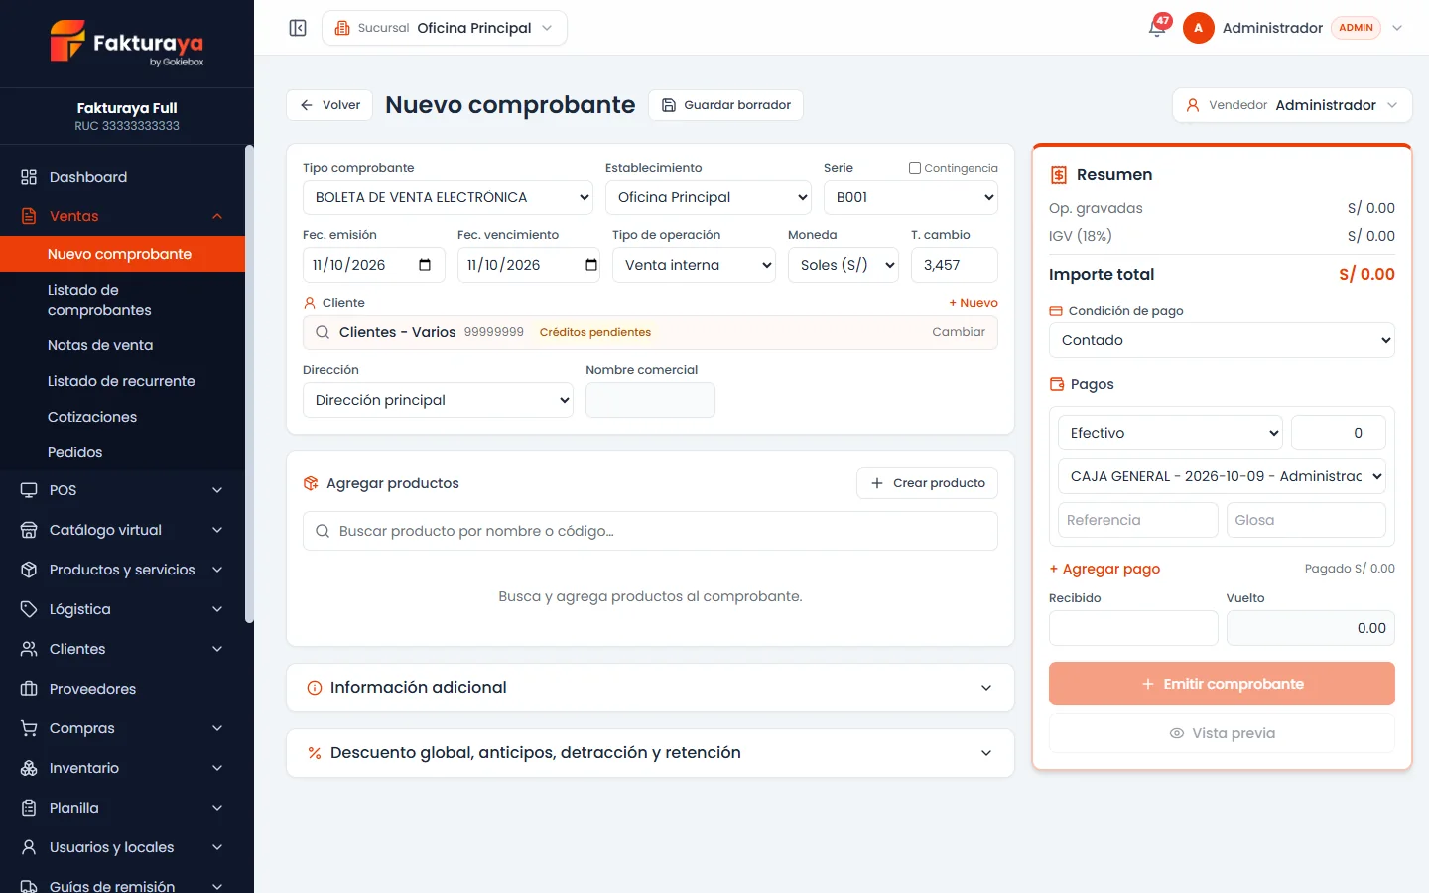Click the Compras cart icon

click(29, 728)
